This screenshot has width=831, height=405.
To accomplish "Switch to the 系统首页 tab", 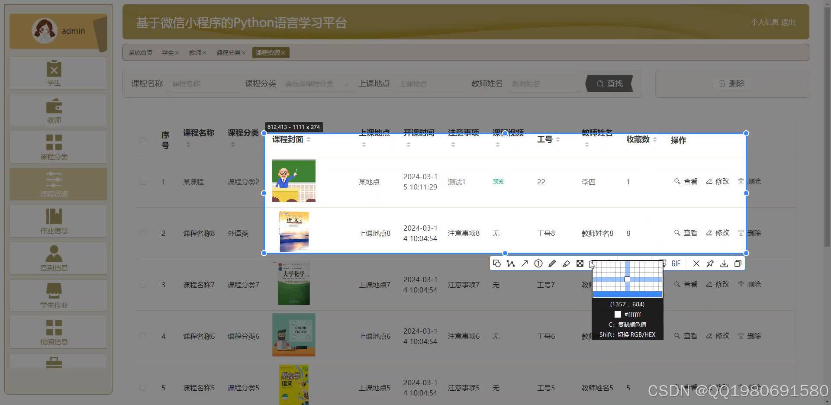I will (x=139, y=52).
